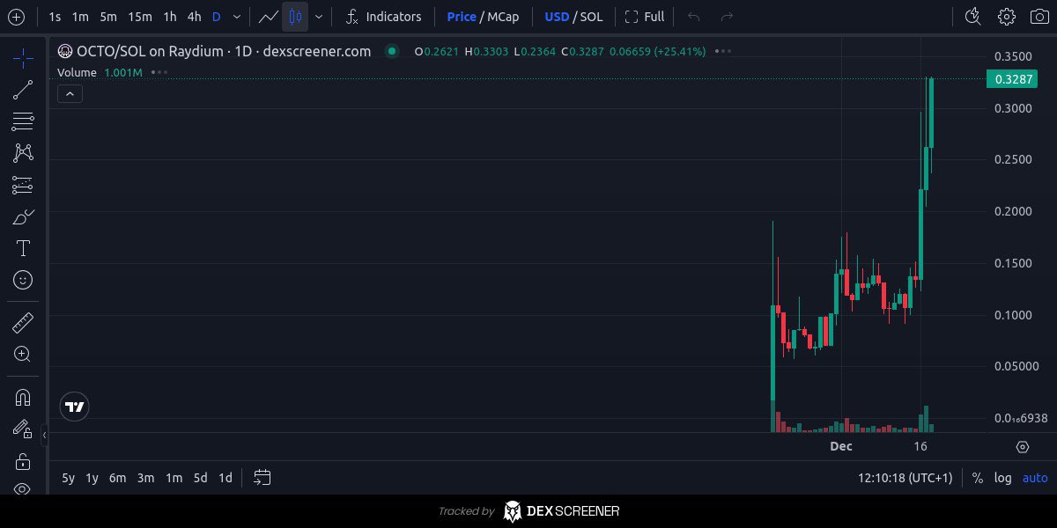Screen dimensions: 1057x528
Task: Set interval to 1h
Action: (170, 17)
